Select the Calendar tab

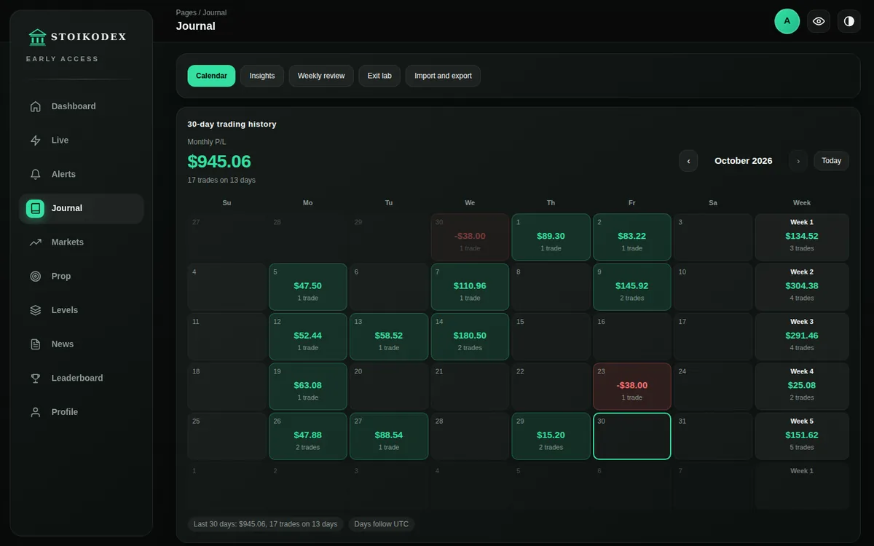point(211,76)
